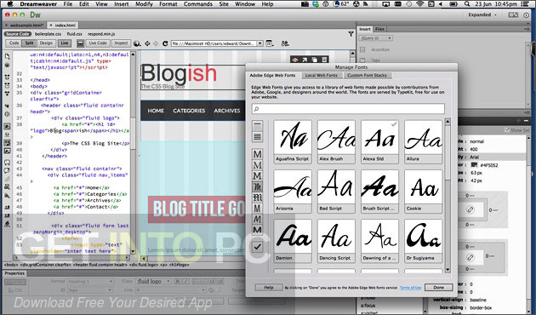This screenshot has height=315, width=536.
Task: Open the Spotlight search magnifier icon
Action: 467,4
